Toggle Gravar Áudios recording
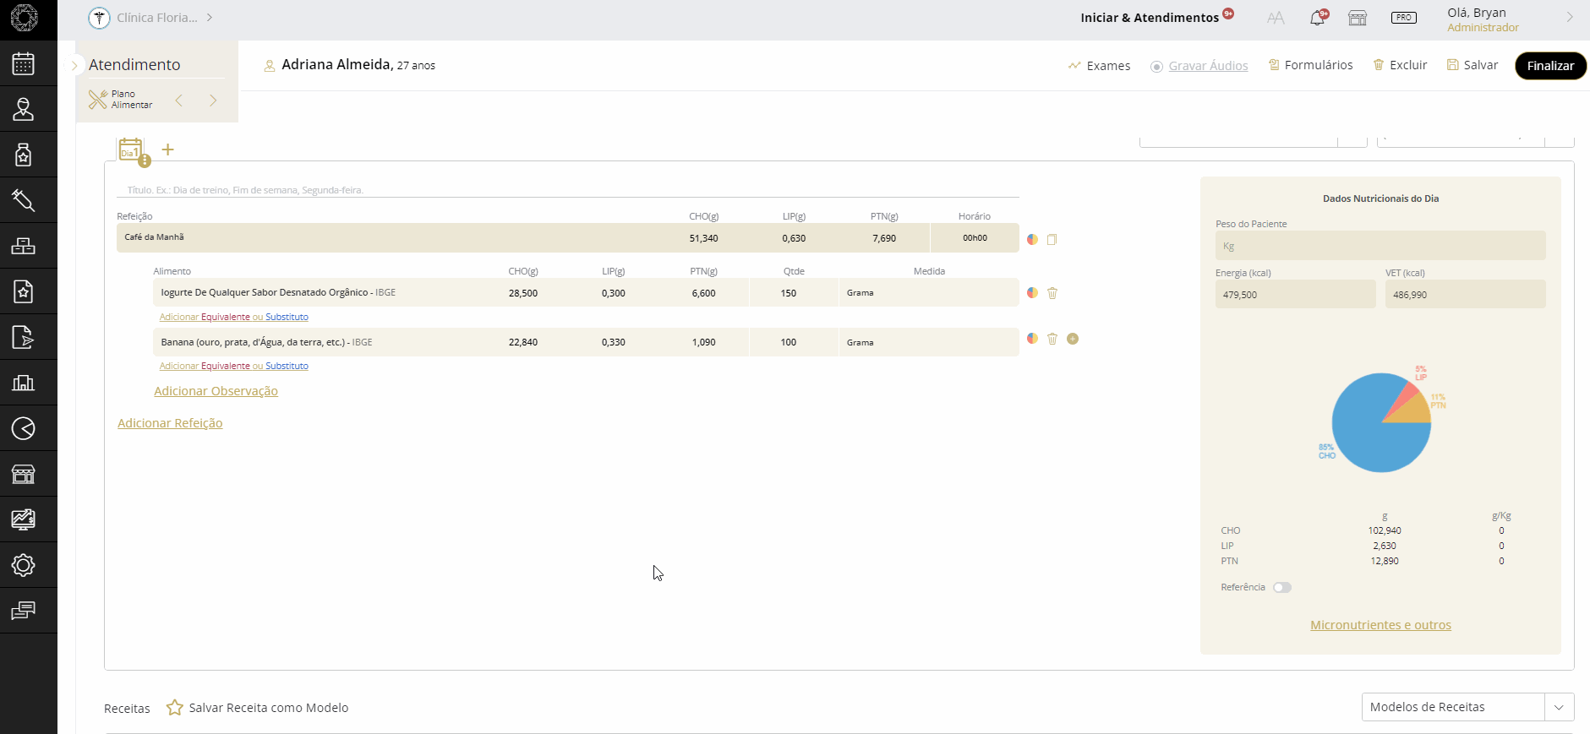 (1199, 66)
